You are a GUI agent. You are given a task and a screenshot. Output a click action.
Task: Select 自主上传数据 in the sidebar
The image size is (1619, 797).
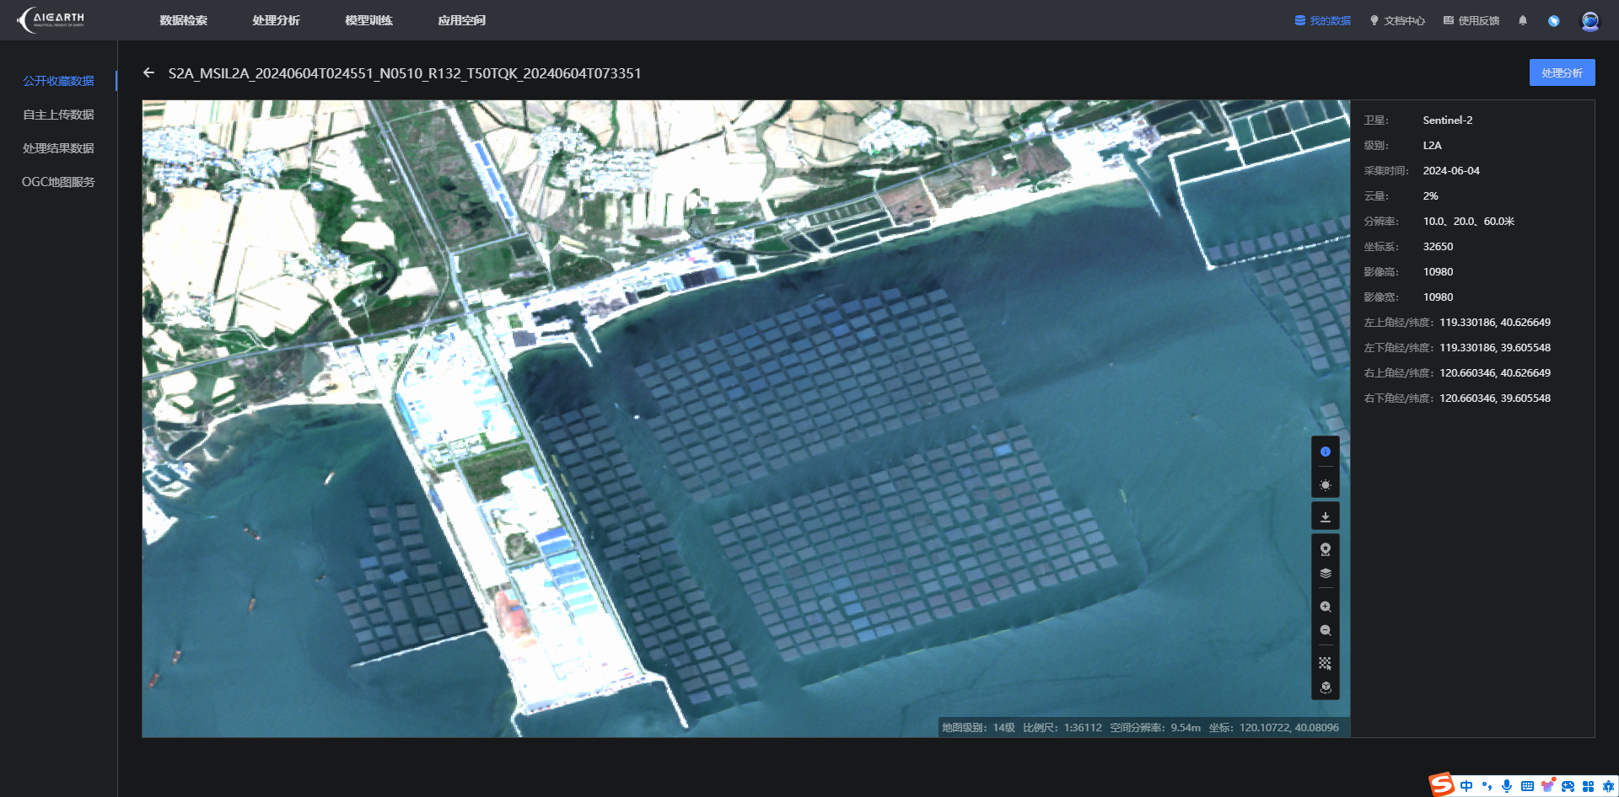(58, 115)
